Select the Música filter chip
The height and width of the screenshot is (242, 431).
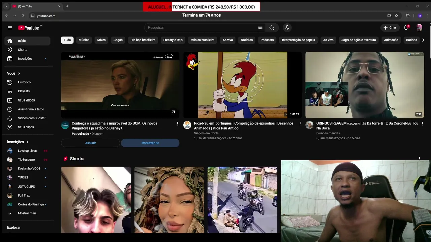tap(84, 40)
